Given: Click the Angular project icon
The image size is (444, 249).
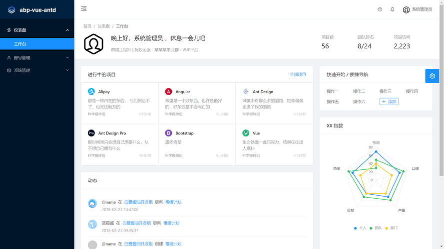Looking at the screenshot, I should coord(168,92).
